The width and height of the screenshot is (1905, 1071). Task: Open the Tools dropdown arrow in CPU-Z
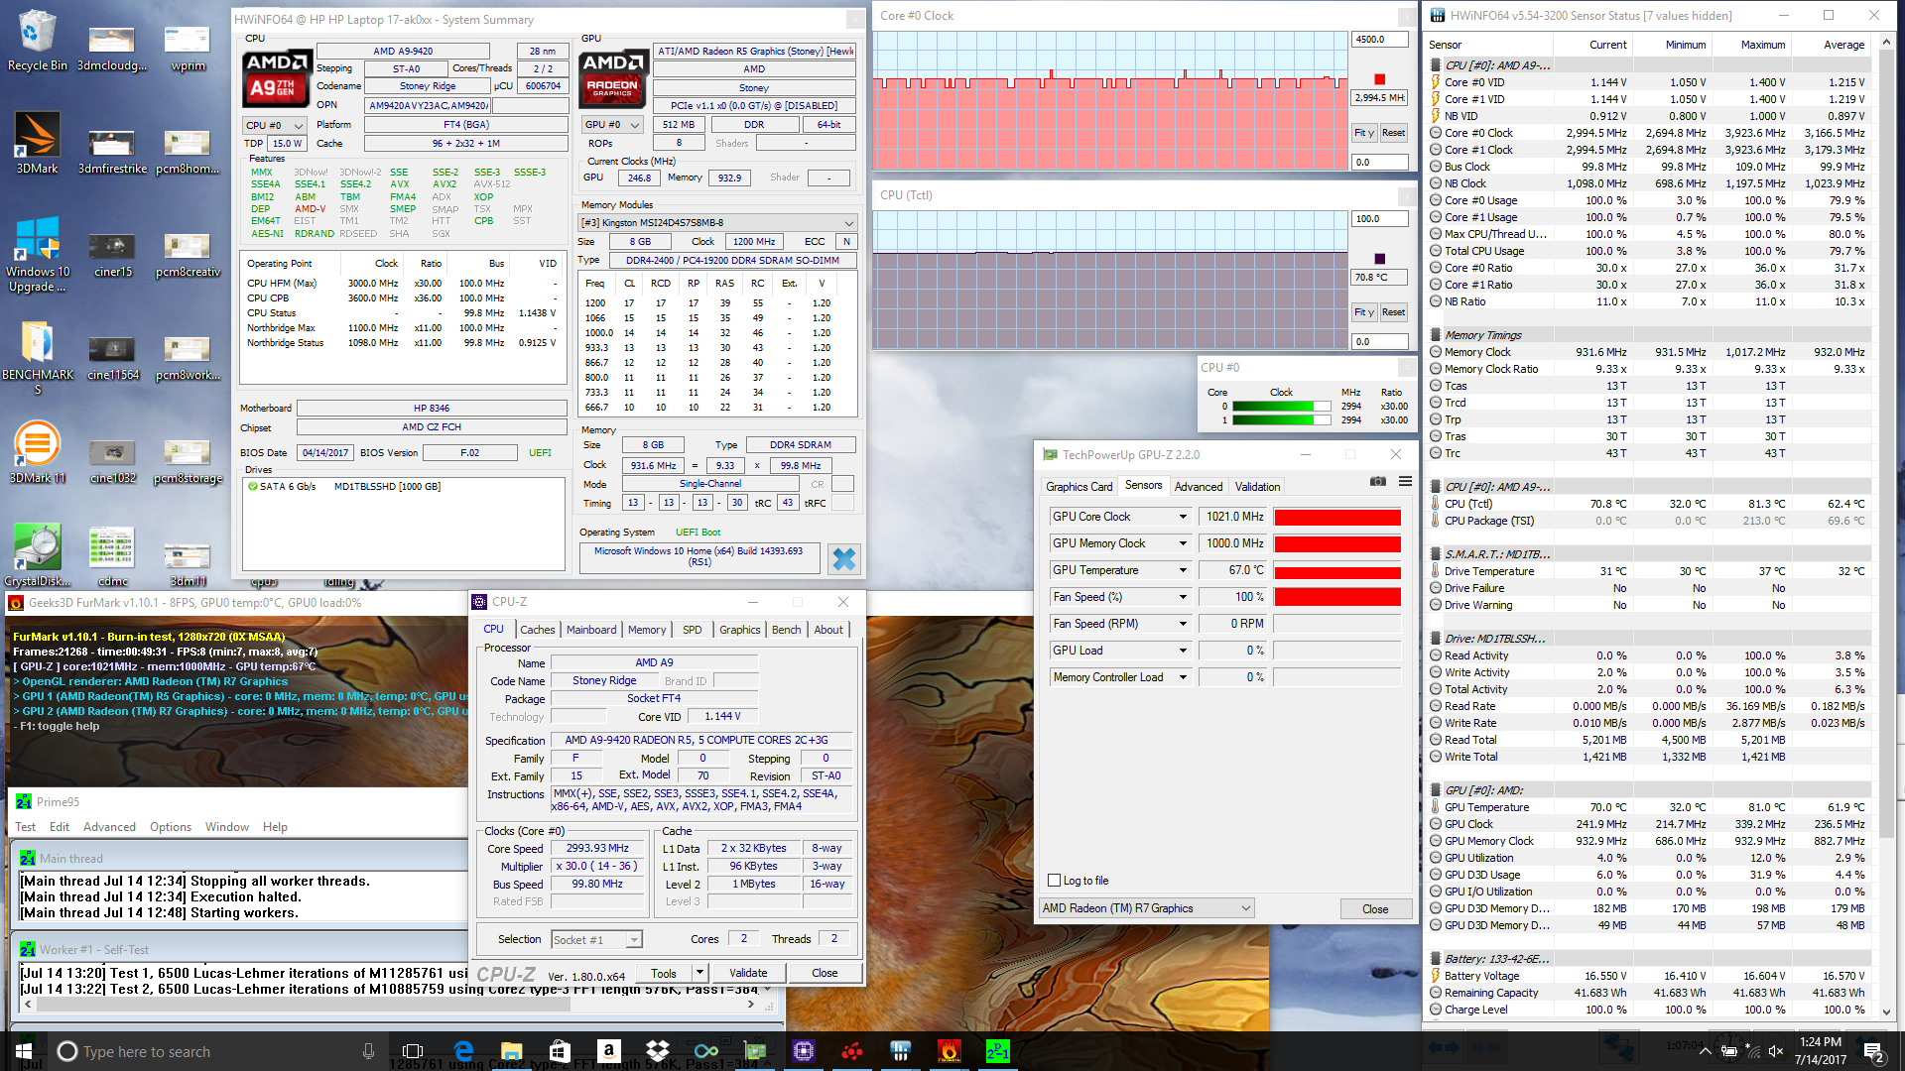point(699,974)
